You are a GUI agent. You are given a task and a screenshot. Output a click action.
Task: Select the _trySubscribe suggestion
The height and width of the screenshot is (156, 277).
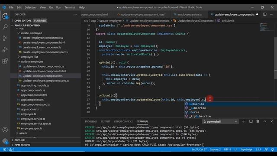pos(231,116)
